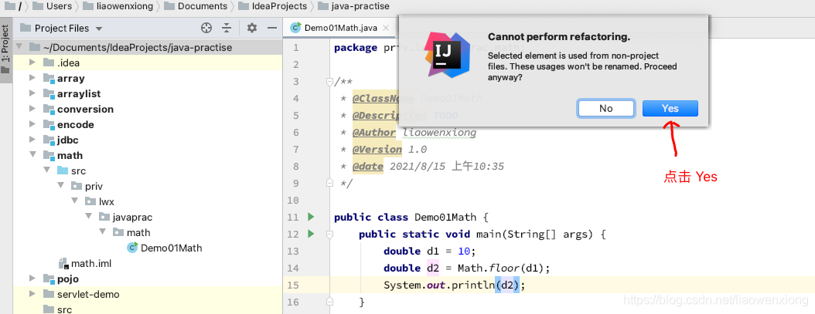Viewport: 815px width, 314px height.
Task: Expand the jdbc module
Action: (32, 140)
